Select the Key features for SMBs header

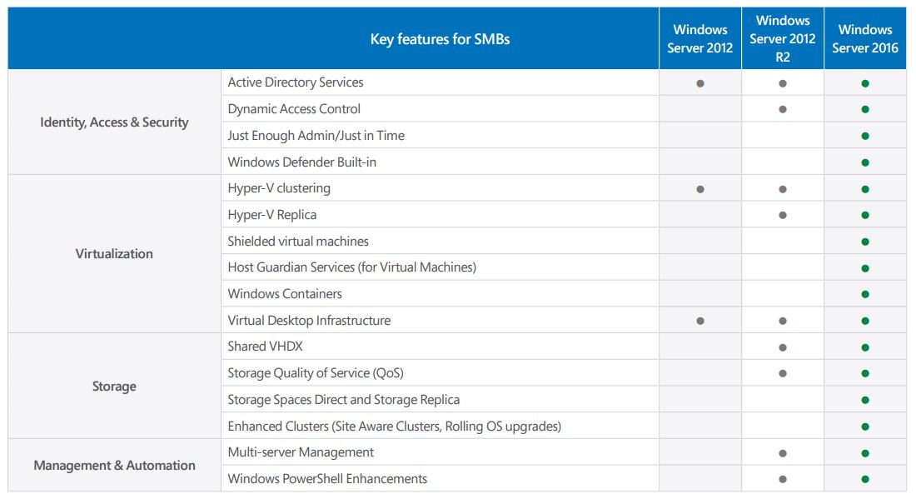point(441,37)
